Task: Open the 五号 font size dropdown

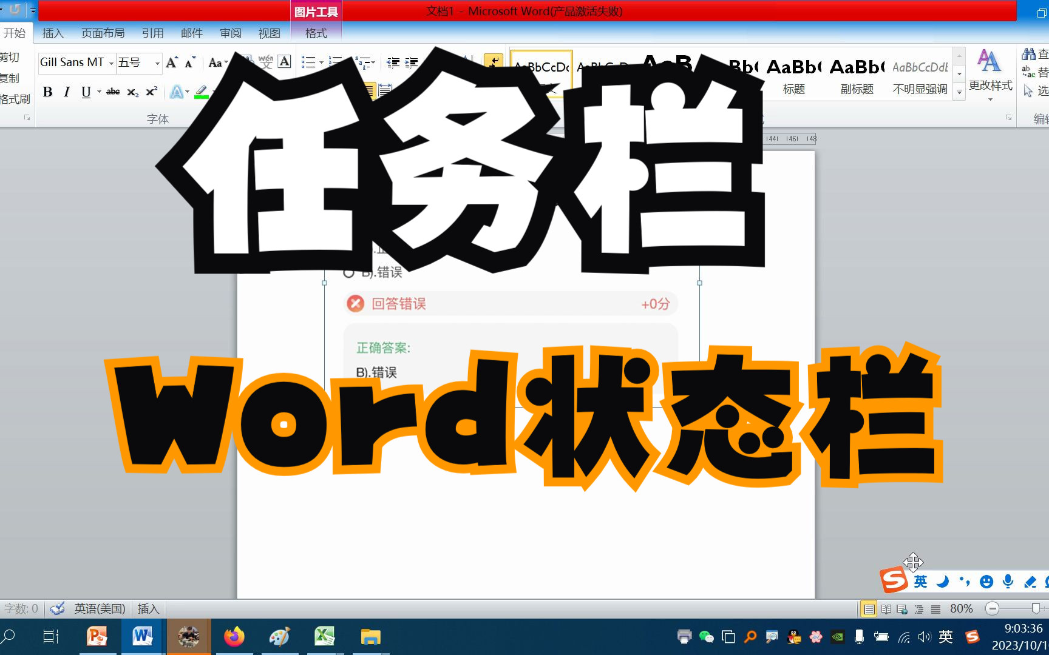Action: coord(157,62)
